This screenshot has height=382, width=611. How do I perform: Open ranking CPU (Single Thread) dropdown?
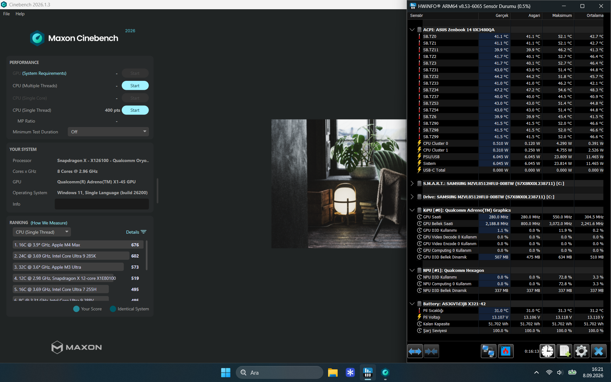coord(42,232)
